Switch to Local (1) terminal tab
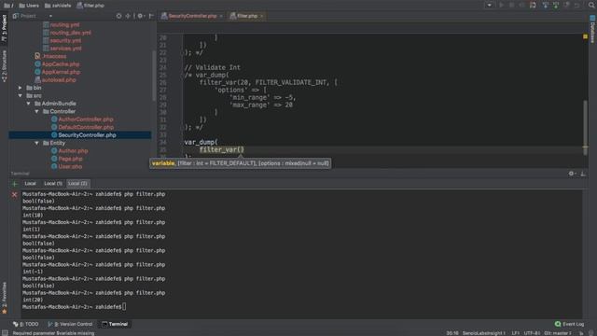Image resolution: width=597 pixels, height=336 pixels. [53, 184]
